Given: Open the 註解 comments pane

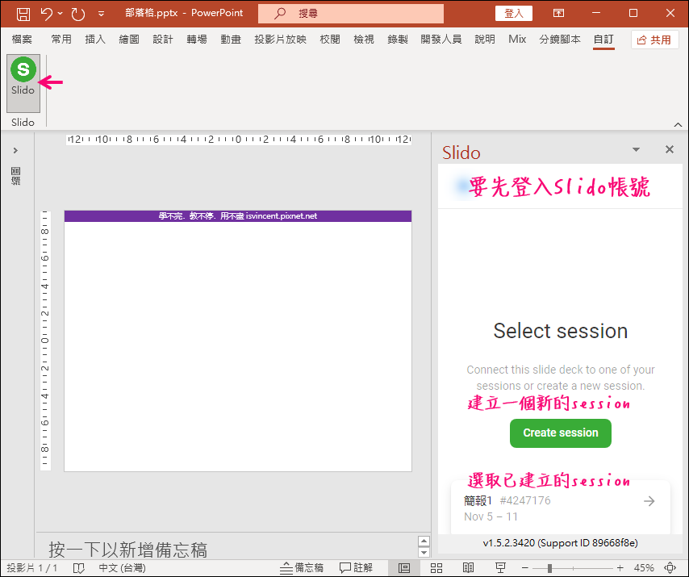Looking at the screenshot, I should pos(356,568).
